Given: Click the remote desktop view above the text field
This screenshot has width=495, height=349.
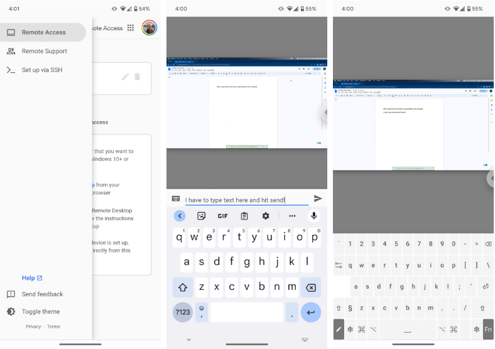Looking at the screenshot, I should [247, 103].
